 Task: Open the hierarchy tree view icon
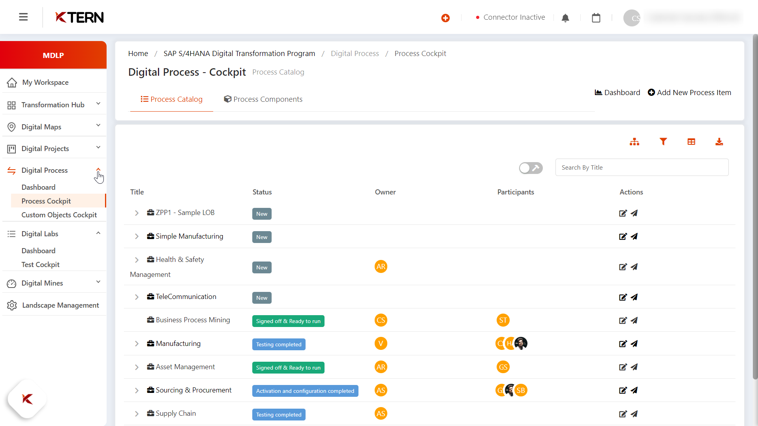[634, 142]
